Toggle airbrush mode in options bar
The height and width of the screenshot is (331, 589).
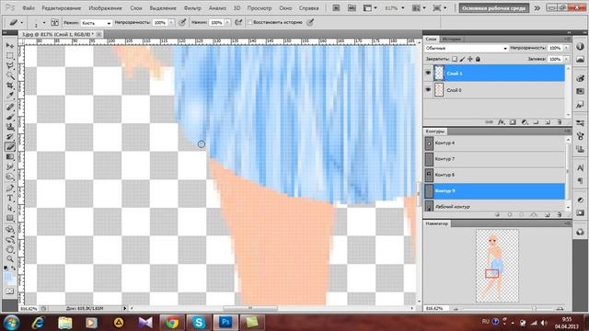[x=238, y=22]
